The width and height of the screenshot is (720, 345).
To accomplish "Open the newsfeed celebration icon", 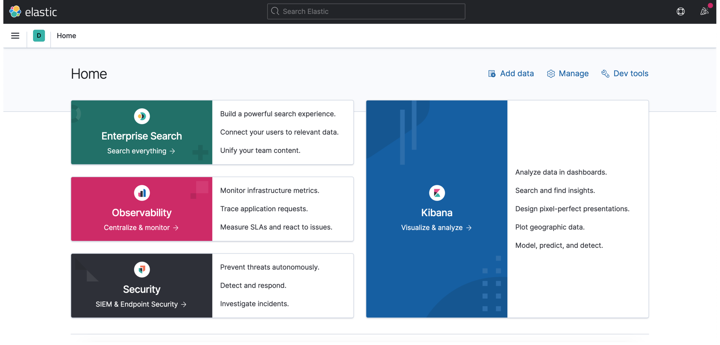I will 704,11.
